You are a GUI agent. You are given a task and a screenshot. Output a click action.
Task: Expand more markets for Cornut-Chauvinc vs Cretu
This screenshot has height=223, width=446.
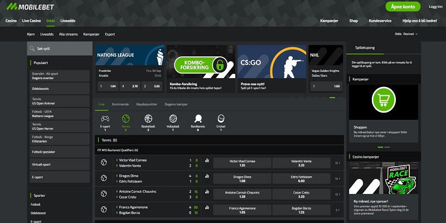[x=338, y=194]
